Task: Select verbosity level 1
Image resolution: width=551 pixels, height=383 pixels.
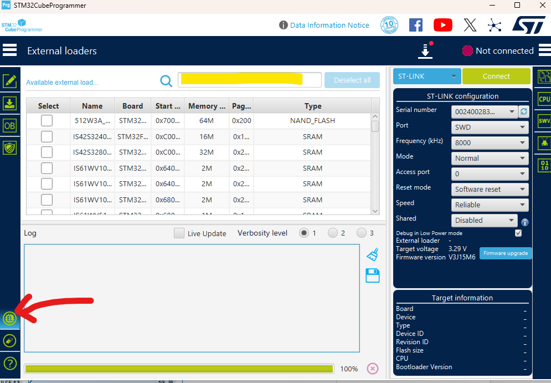Action: [x=304, y=233]
